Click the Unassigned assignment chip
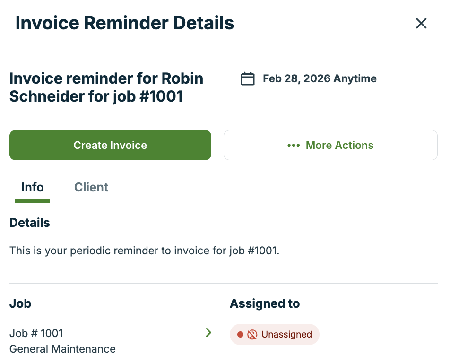Viewport: 450px width, 364px height. click(274, 334)
